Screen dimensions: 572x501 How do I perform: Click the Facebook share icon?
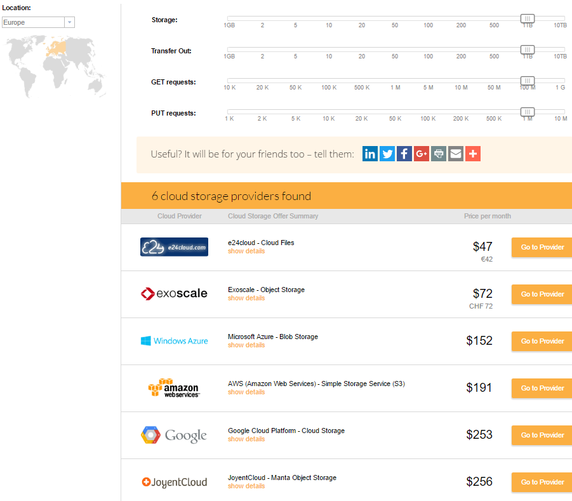pos(404,154)
